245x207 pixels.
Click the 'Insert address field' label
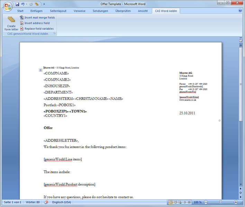point(37,23)
